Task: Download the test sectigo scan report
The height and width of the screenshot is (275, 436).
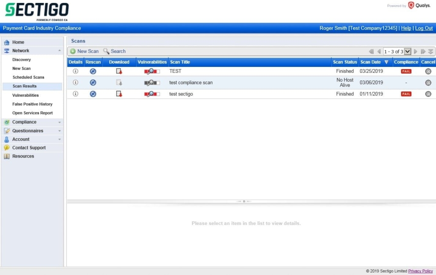Action: pyautogui.click(x=119, y=94)
